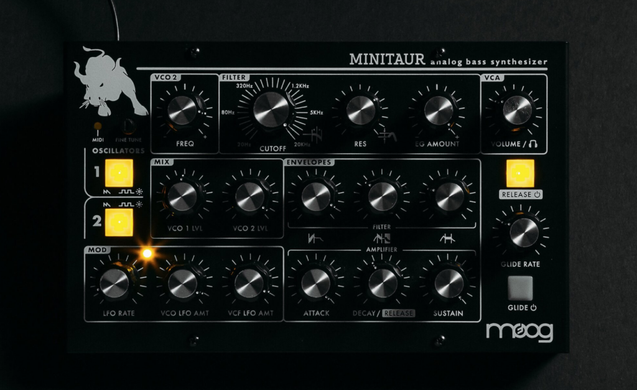Viewport: 637px width, 390px height.
Task: Click the GLIDE RATE knob
Action: (524, 233)
